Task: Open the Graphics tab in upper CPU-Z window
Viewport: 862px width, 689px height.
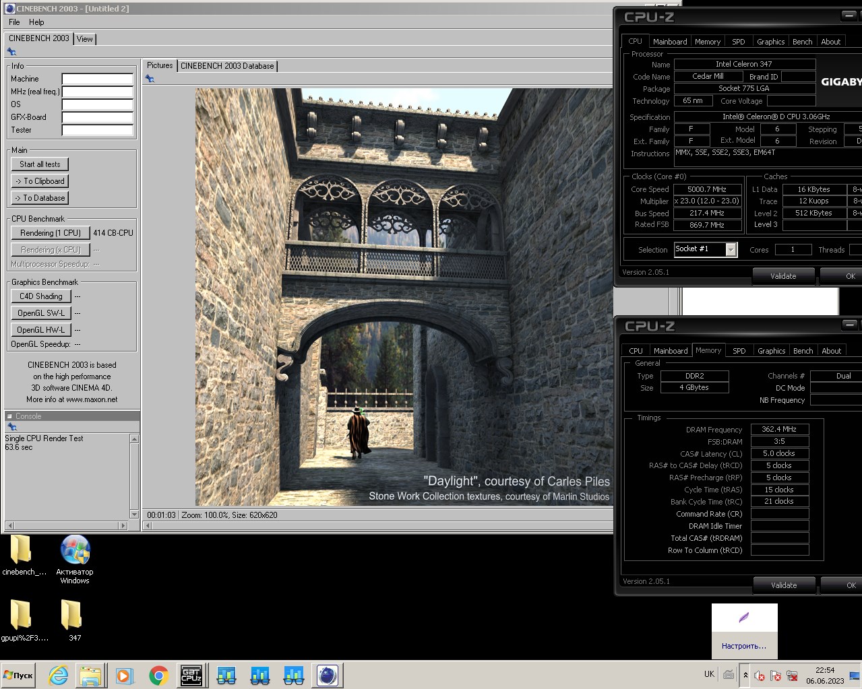Action: 770,42
